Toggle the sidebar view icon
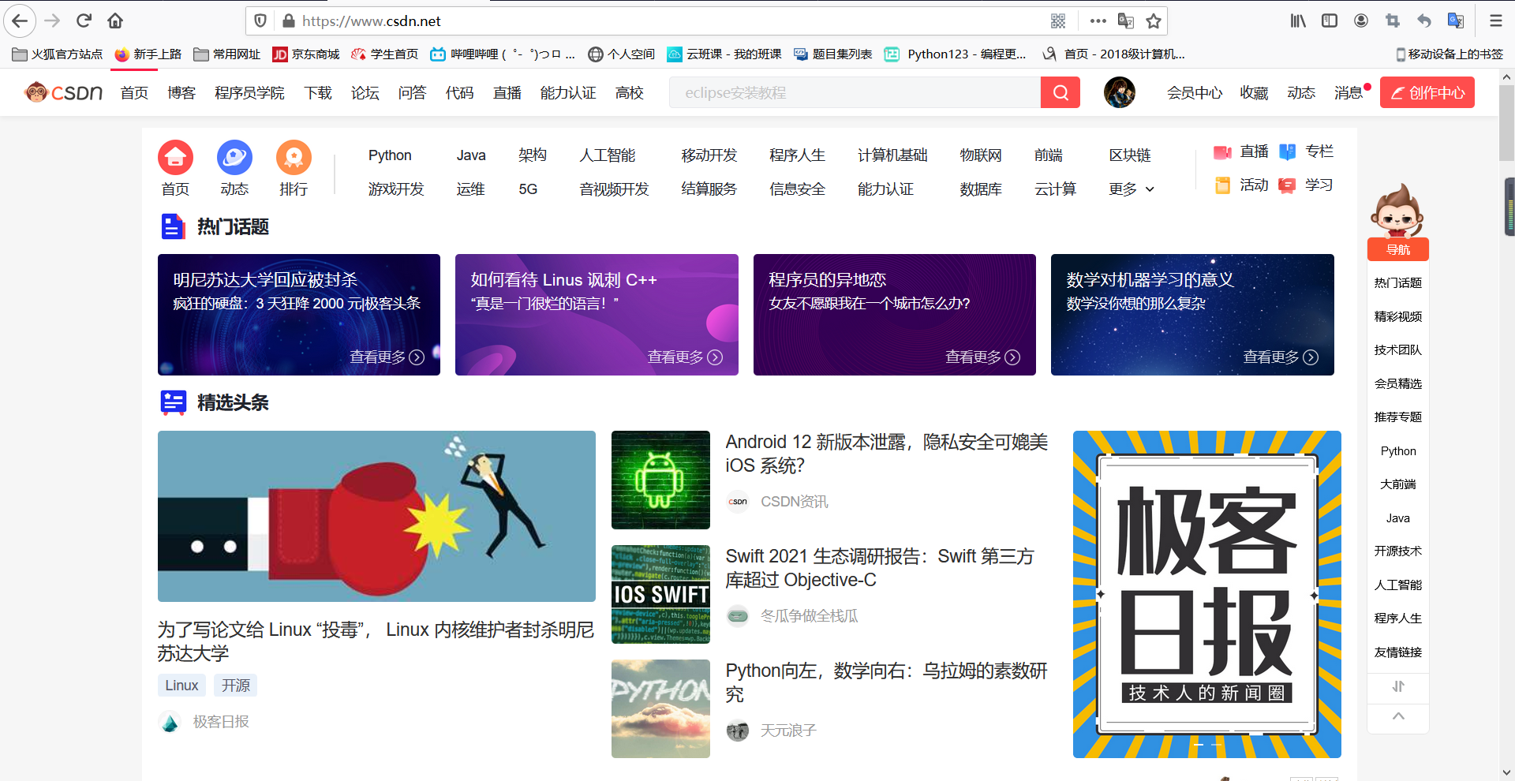Viewport: 1515px width, 781px height. (x=1330, y=21)
